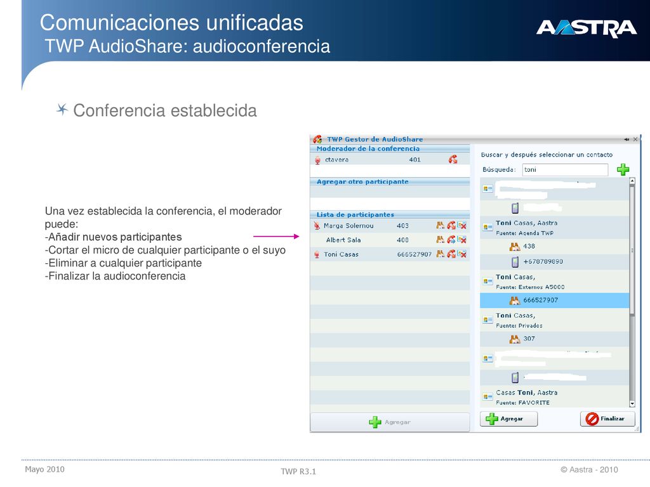The image size is (650, 487).
Task: Click the contact card icon for Agenda TWP entry
Action: tap(487, 228)
